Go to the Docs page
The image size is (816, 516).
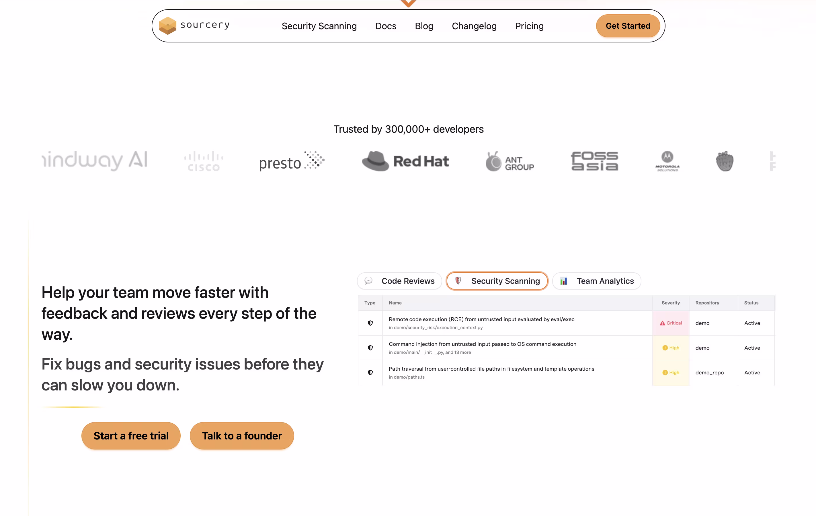click(386, 26)
